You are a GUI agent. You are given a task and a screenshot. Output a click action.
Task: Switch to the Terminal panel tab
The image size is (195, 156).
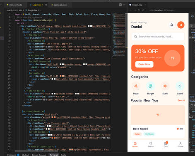point(54,155)
